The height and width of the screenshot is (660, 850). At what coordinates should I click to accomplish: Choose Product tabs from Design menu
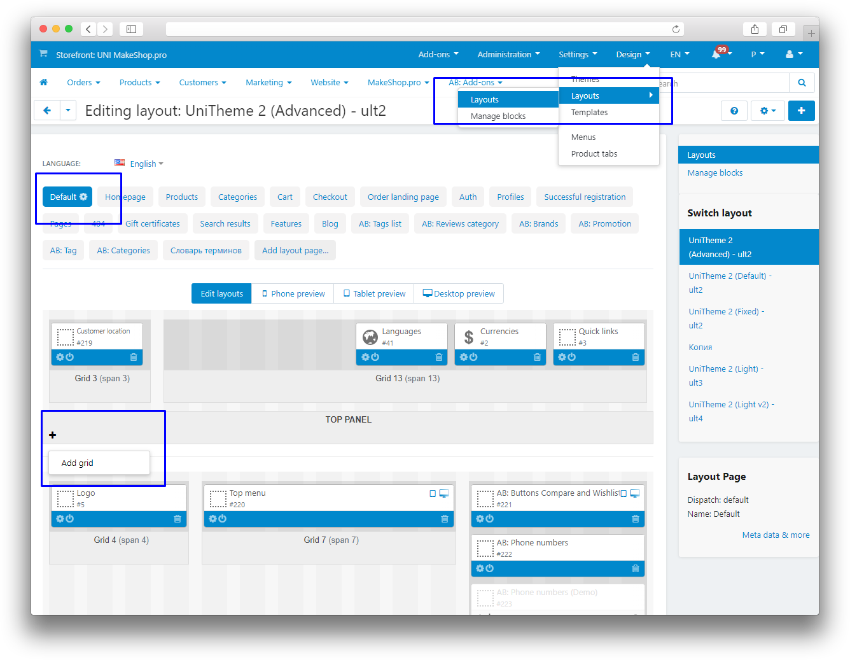pos(608,153)
